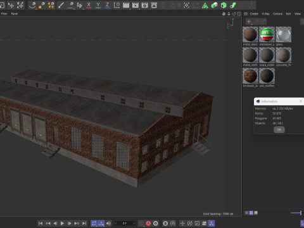The width and height of the screenshot is (304, 228).
Task: Render view with first clapperboard icon
Action: point(126,5)
